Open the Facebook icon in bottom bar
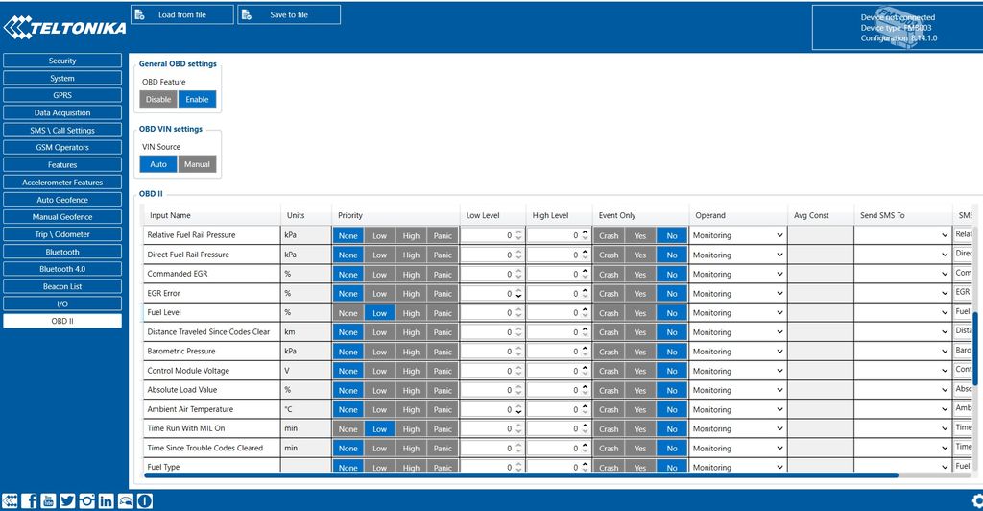 [30, 500]
